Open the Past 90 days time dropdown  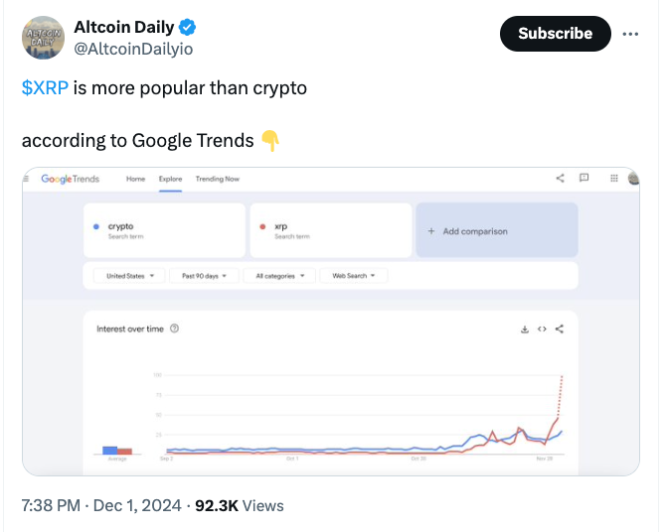point(203,276)
